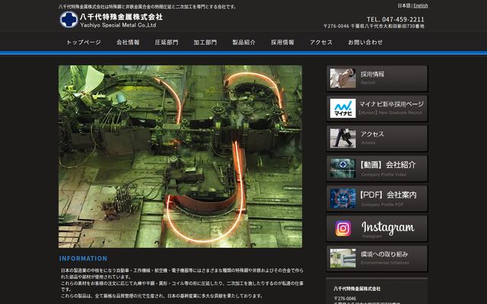Screen dimensions: 487x304
Task: Click the 八千代特殊金属株式会社 header title
Action: click(121, 17)
